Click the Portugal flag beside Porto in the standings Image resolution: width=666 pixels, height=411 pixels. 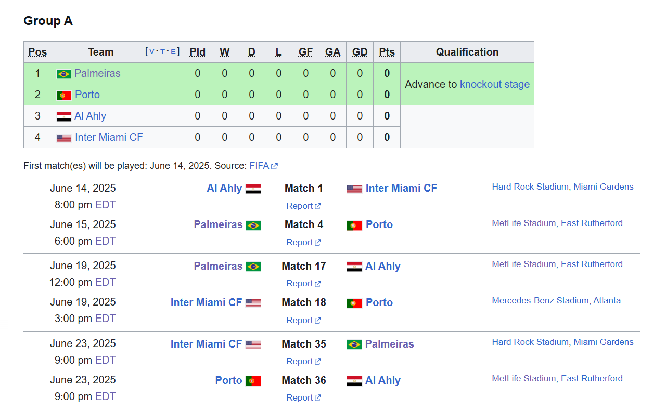tap(63, 95)
